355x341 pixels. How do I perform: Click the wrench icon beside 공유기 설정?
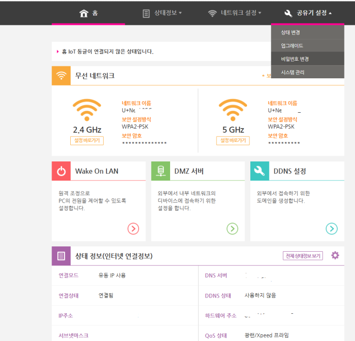point(288,13)
